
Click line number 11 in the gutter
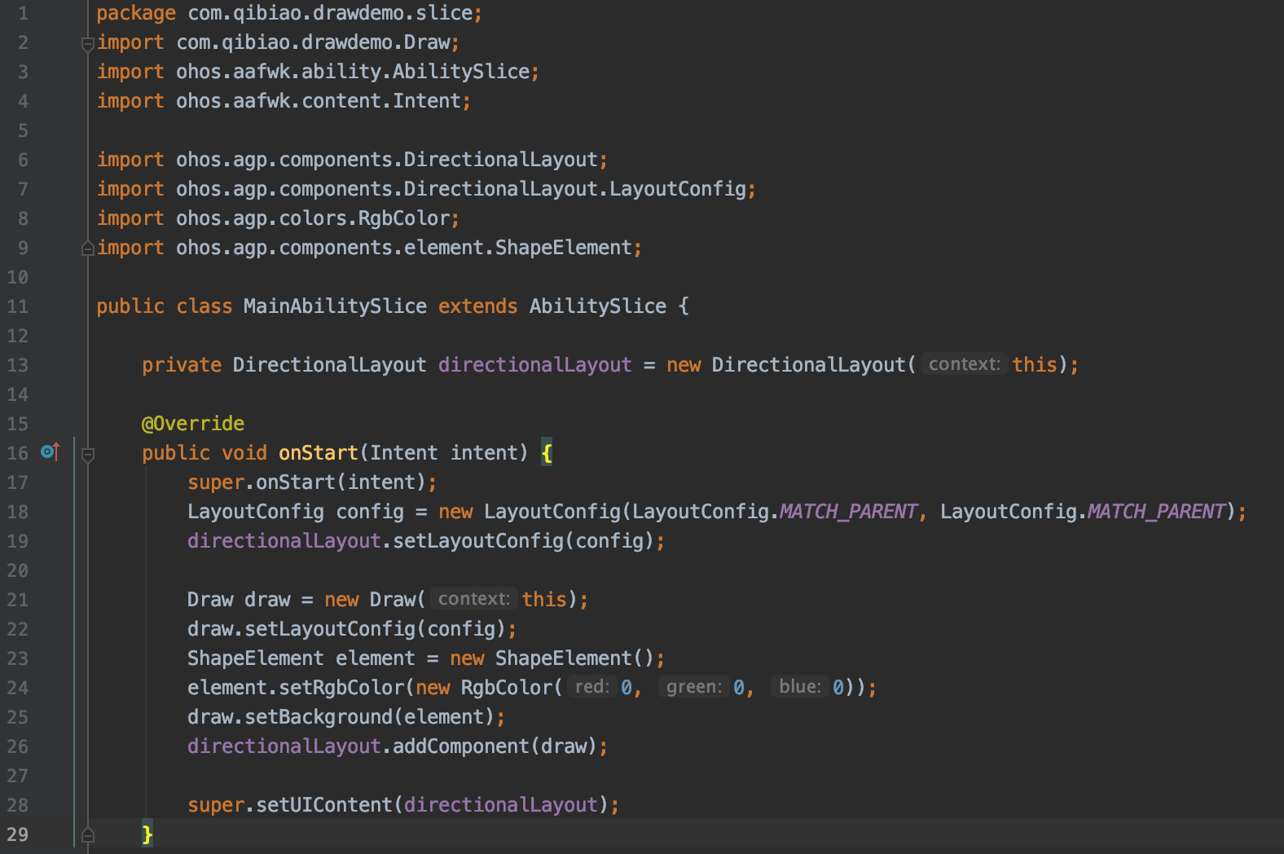[18, 306]
